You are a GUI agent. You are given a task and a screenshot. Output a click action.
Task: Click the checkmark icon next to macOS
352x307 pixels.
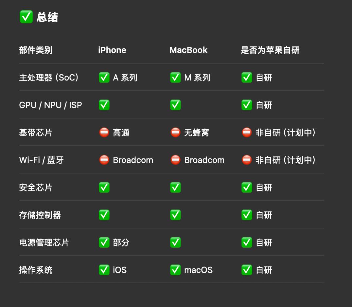(x=175, y=270)
